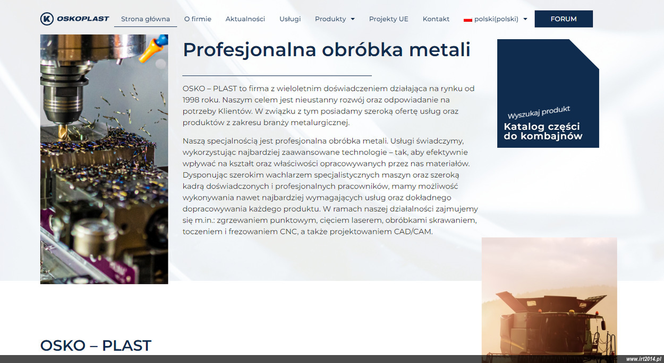
Task: Navigate to the Kontakt page
Action: point(436,19)
